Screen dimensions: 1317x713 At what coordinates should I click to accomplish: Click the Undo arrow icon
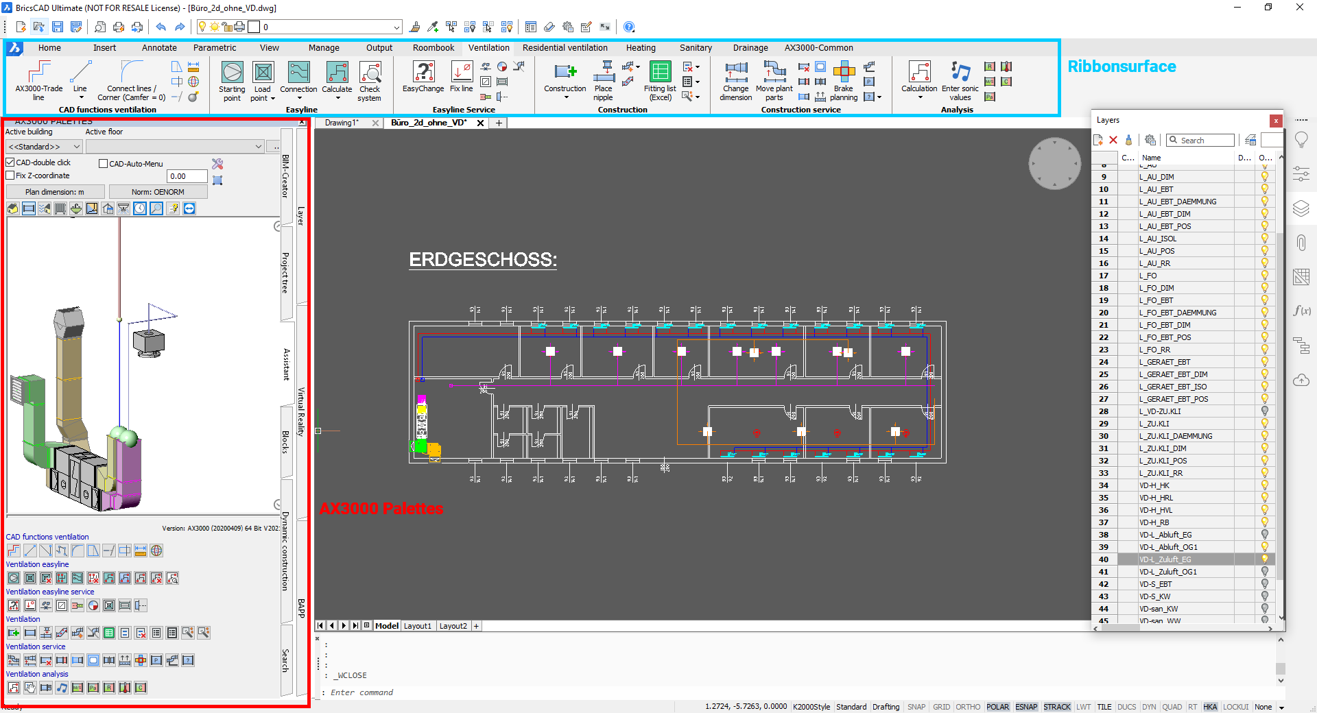pos(161,27)
